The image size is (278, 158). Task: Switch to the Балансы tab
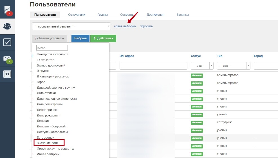click(x=183, y=15)
